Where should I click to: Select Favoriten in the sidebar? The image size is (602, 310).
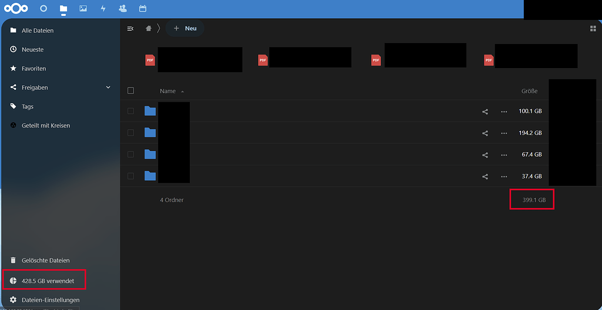pos(34,69)
